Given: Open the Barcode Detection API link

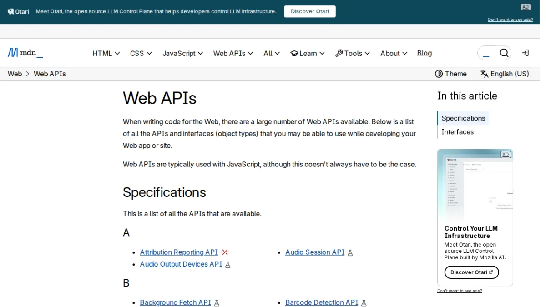Looking at the screenshot, I should (322, 303).
